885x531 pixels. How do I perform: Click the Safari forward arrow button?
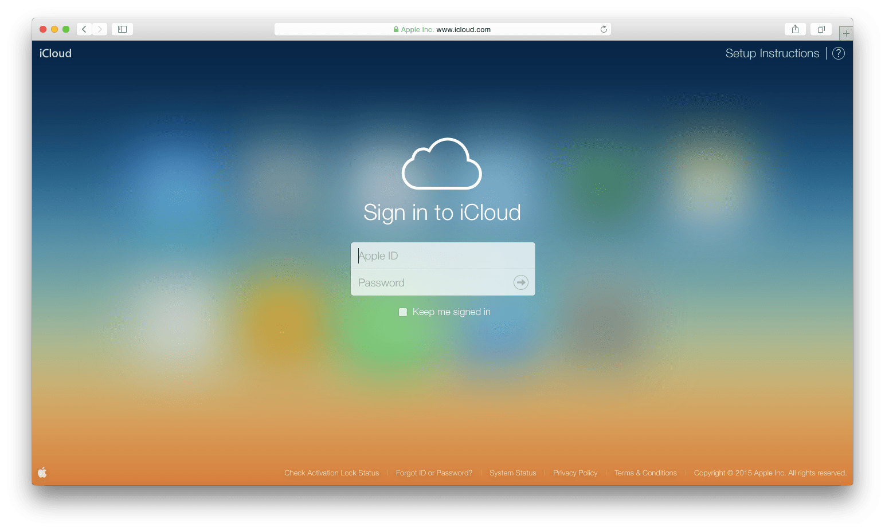[x=100, y=29]
